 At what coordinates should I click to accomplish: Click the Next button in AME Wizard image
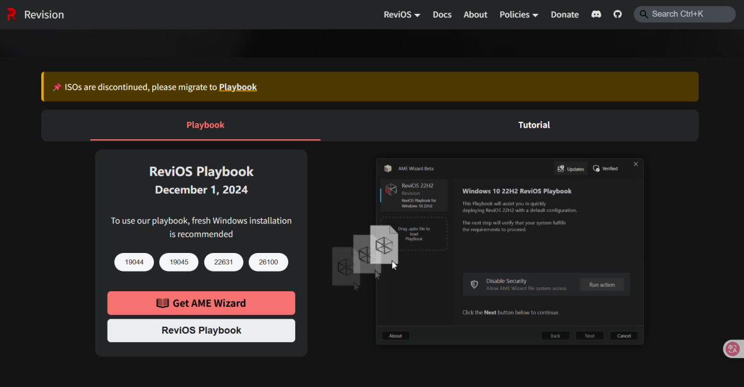point(589,336)
